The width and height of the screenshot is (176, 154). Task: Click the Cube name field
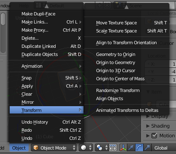point(166,105)
